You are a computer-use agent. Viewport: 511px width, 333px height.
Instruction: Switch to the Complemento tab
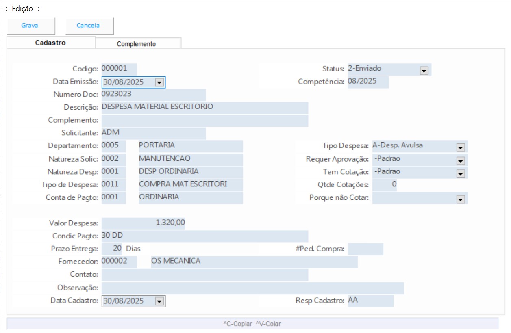[x=137, y=44]
